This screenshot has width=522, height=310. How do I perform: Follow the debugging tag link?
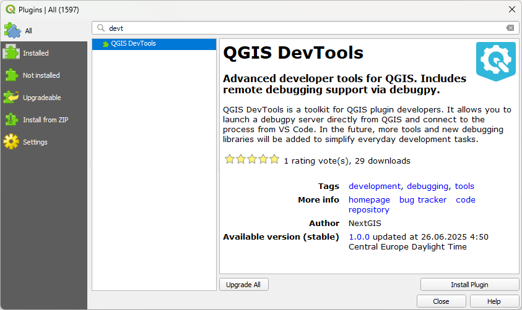click(427, 186)
